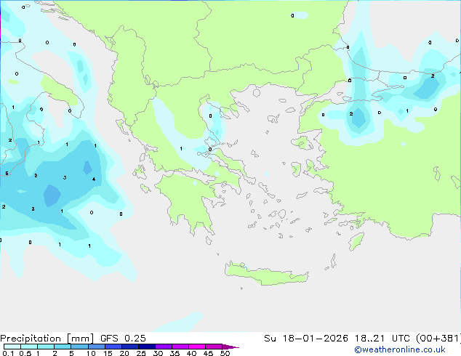The image size is (461, 356).
Task: Click the island of Crete on the map
Action: click(266, 275)
